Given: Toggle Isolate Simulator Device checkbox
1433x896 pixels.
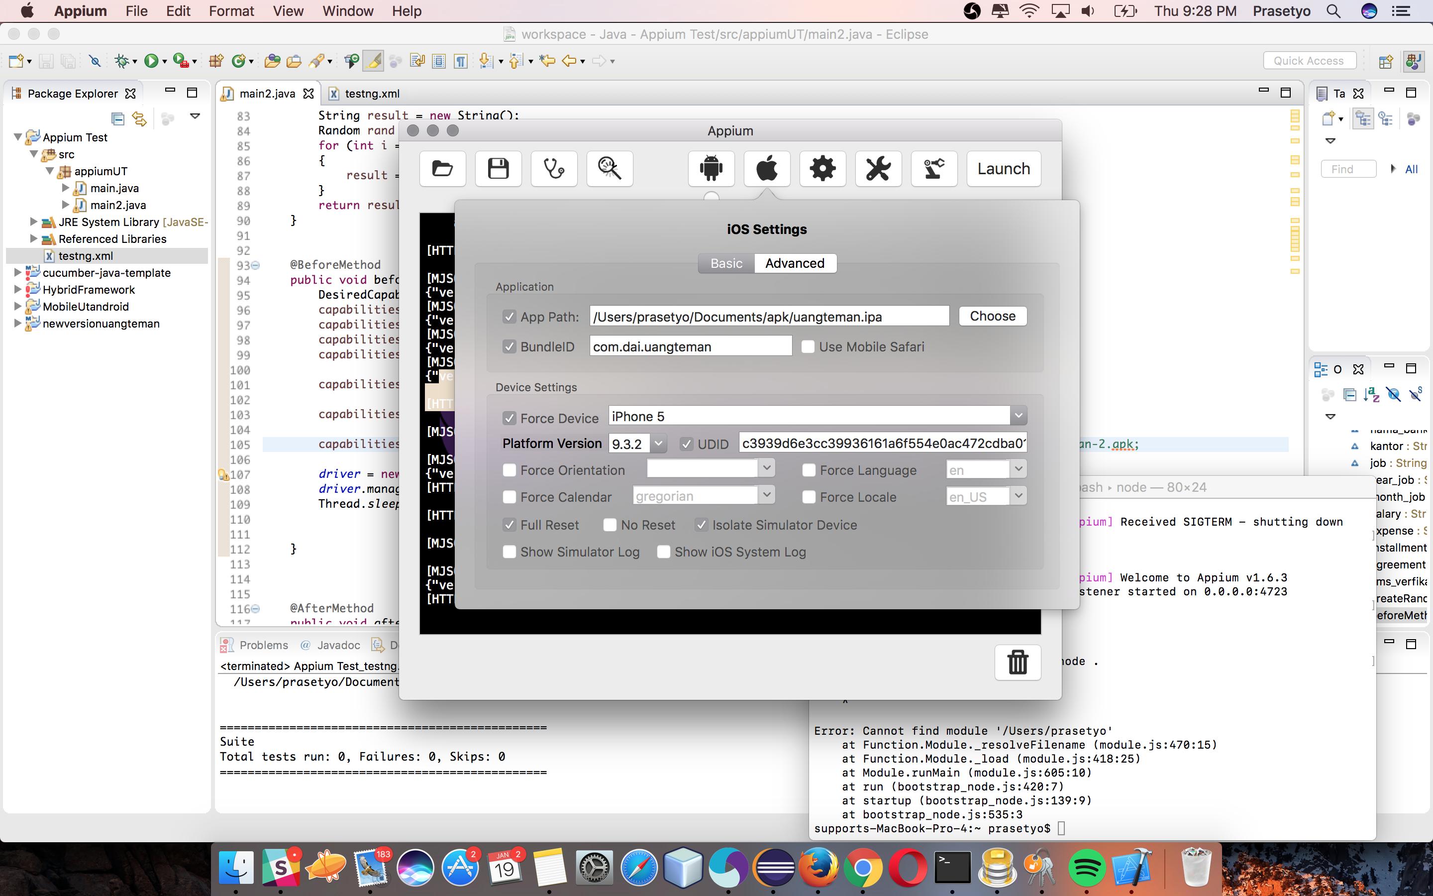Looking at the screenshot, I should 702,525.
